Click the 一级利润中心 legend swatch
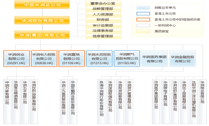Screen dimensions: 209x126 (x=143, y=26)
